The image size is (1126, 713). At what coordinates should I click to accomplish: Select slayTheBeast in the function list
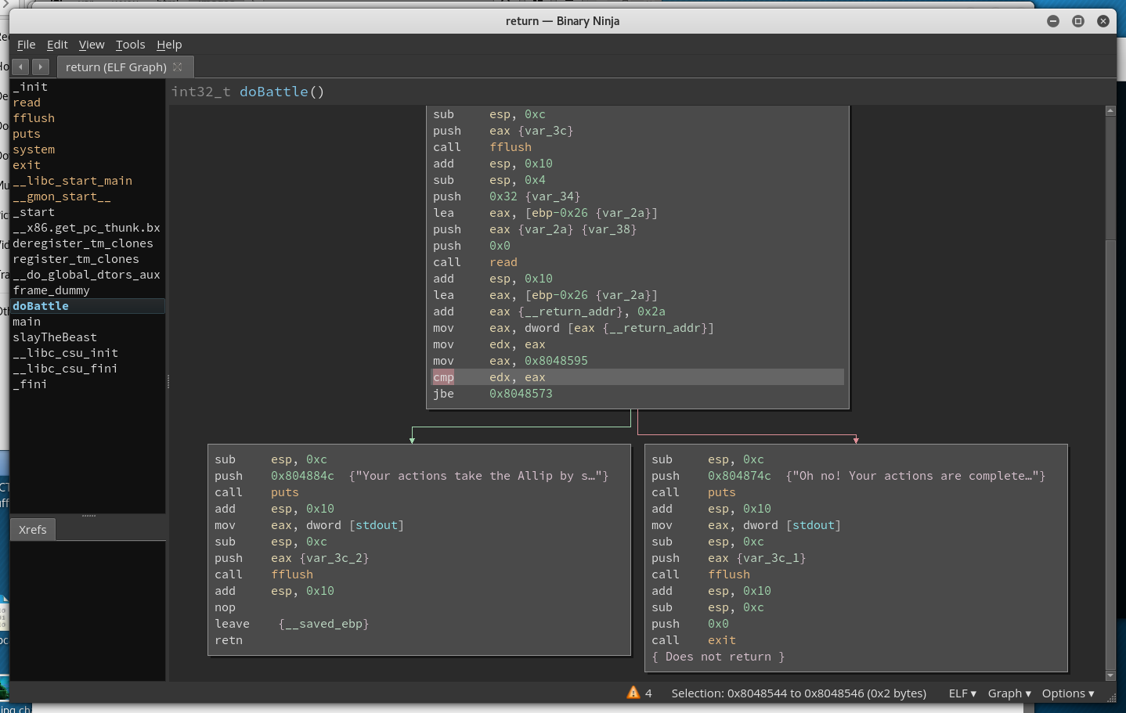pos(55,337)
